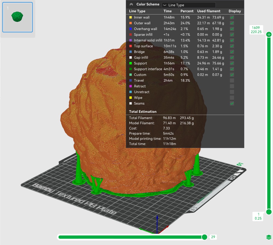Toggle Custom display checkbox

[x=232, y=75]
